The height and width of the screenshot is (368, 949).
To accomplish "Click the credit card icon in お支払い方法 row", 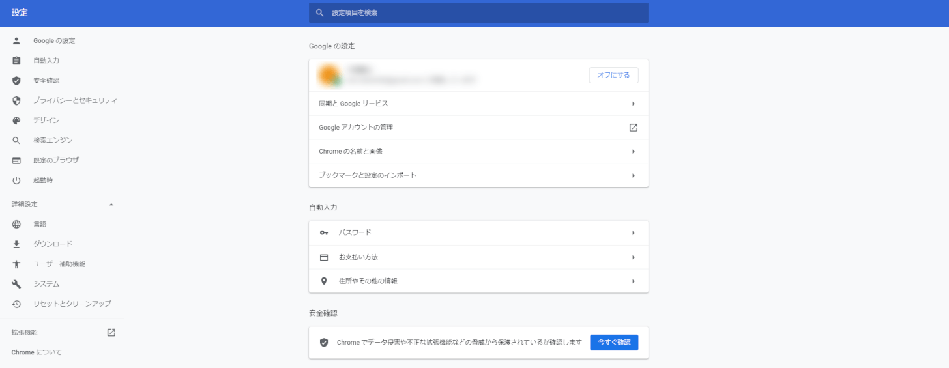I will pos(324,257).
